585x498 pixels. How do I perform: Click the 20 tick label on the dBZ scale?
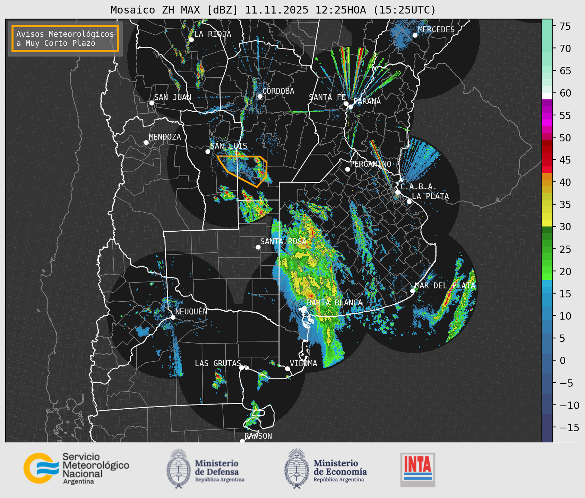565,272
